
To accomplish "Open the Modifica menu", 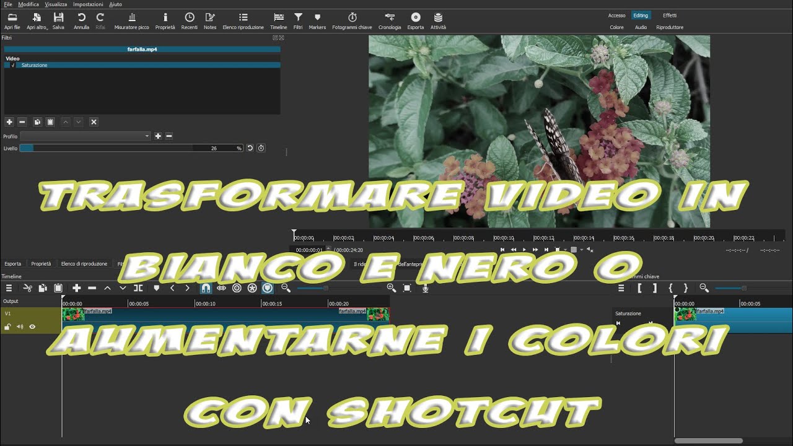I will pos(28,4).
